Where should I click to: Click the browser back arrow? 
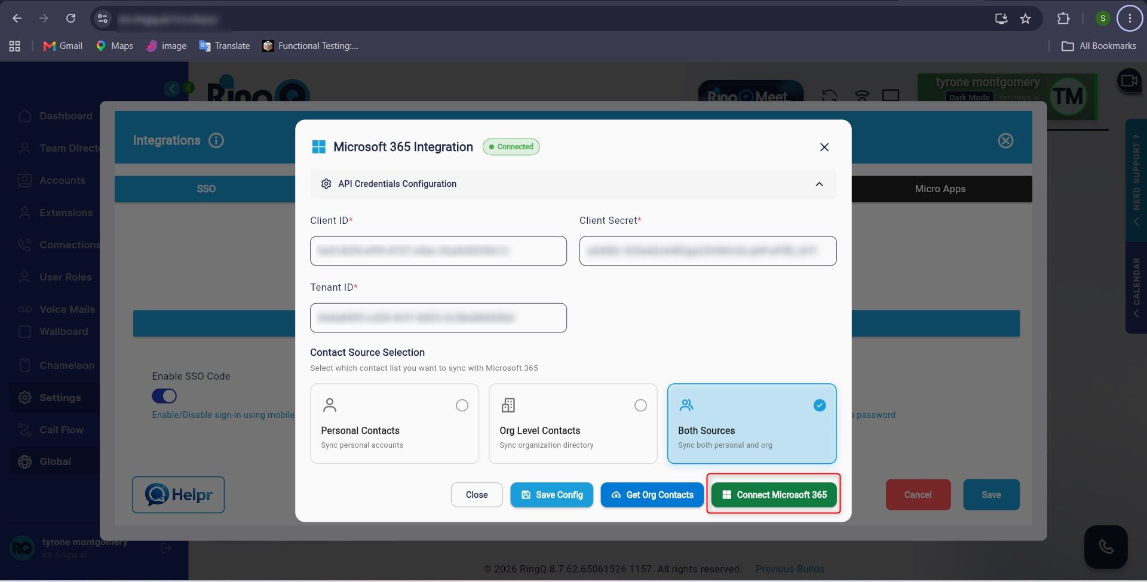[17, 19]
